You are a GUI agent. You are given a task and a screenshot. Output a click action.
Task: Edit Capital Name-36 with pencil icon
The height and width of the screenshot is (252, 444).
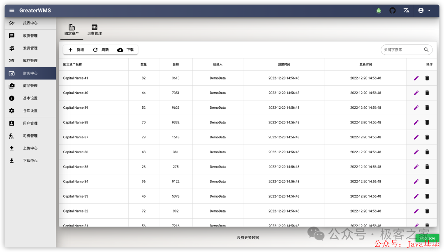(x=416, y=152)
